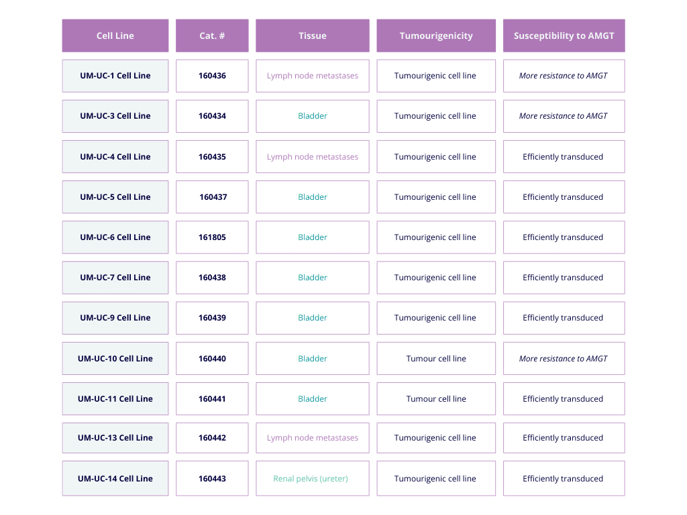Open UM-UC-14 Cell Line link
The width and height of the screenshot is (687, 515).
(x=115, y=479)
